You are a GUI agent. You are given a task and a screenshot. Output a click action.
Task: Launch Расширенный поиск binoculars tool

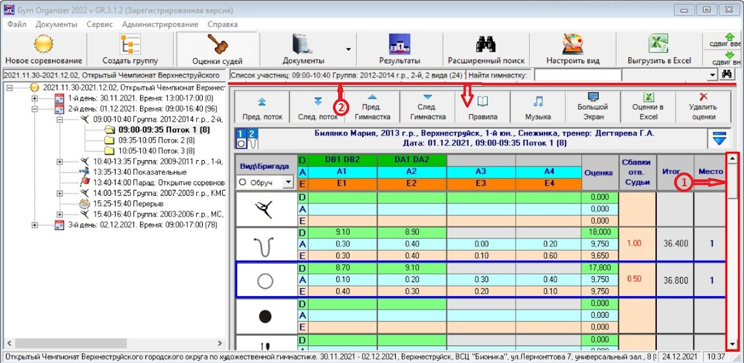pos(486,45)
